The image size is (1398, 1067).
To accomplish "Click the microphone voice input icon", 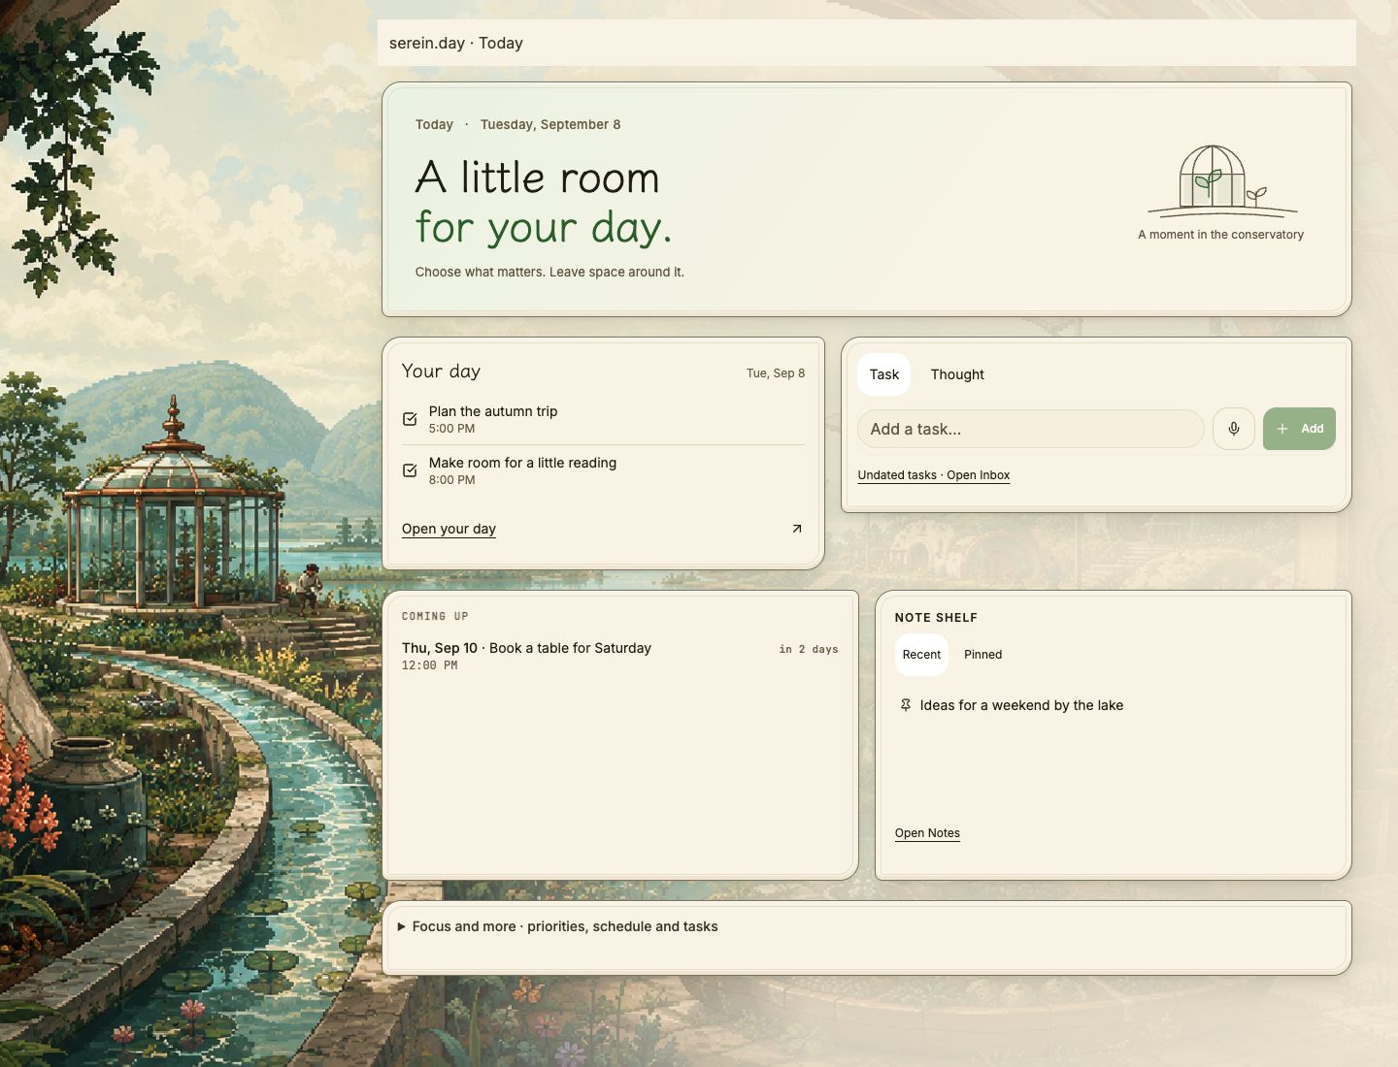I will (x=1234, y=429).
